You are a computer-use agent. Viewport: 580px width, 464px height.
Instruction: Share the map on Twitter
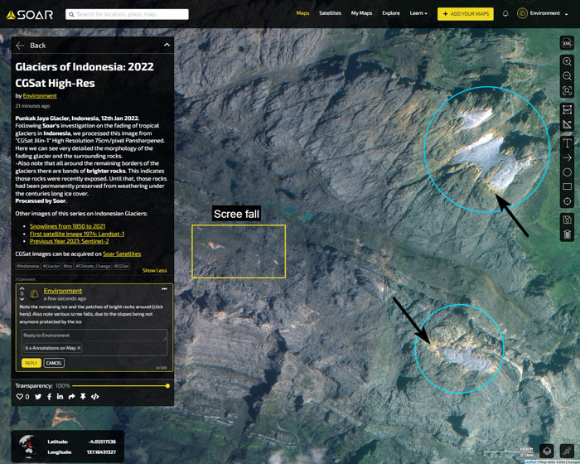click(x=38, y=397)
